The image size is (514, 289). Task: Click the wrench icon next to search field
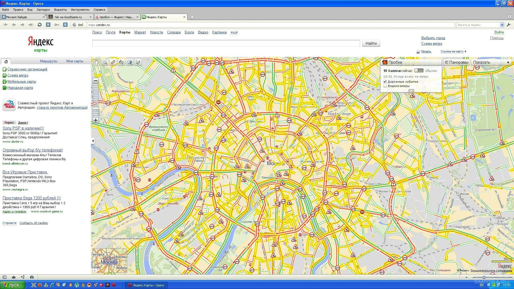pos(509,25)
